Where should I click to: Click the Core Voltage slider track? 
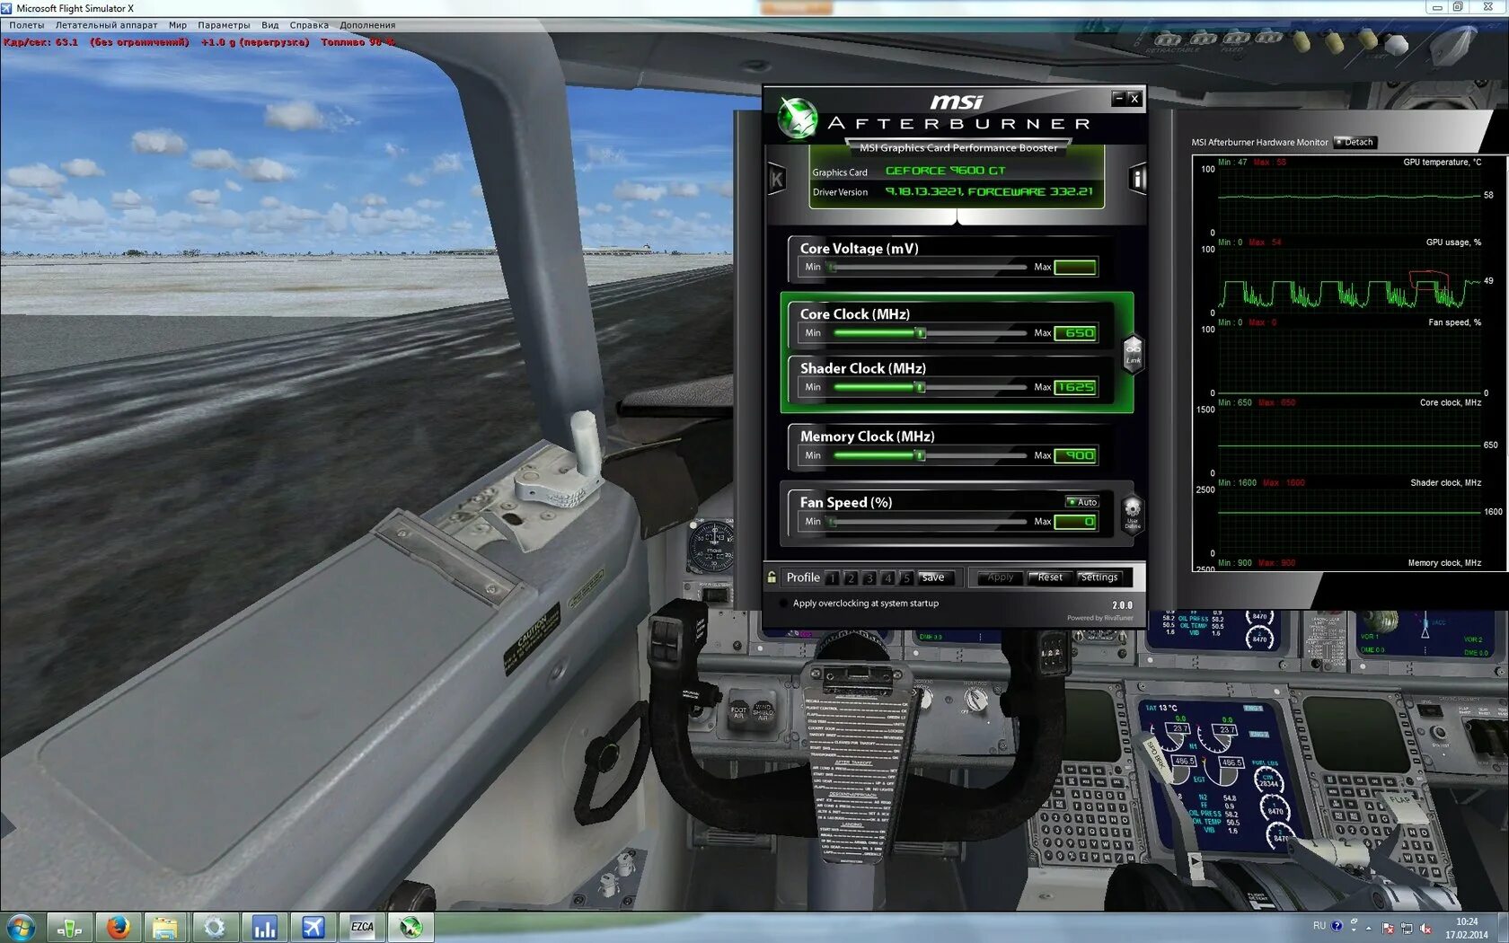click(x=928, y=268)
